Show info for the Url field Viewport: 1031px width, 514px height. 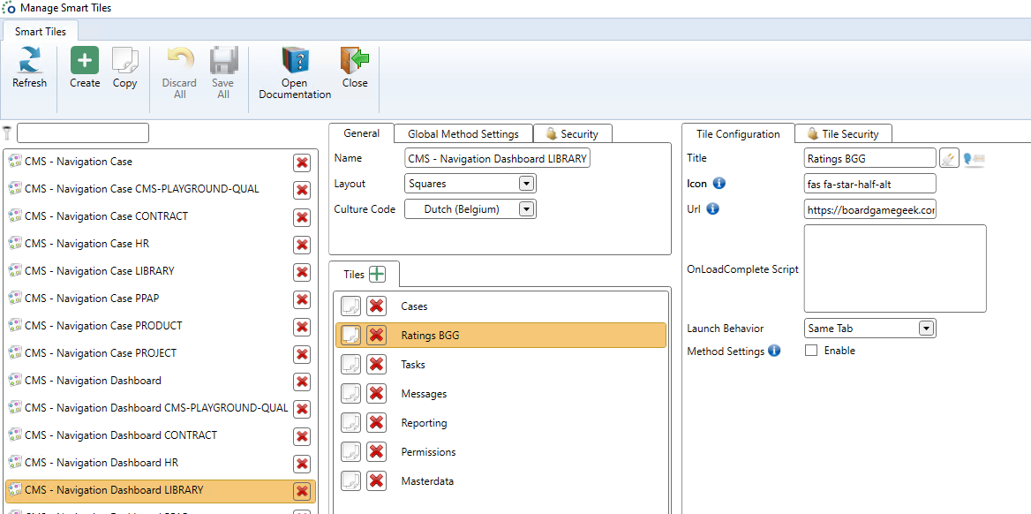(712, 208)
